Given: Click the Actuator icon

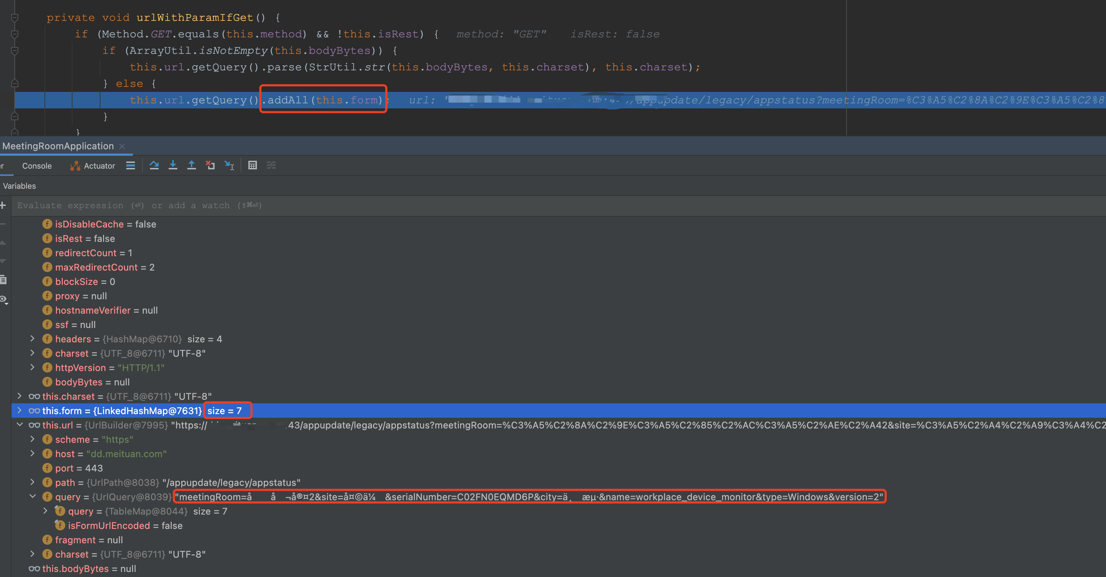Looking at the screenshot, I should pyautogui.click(x=74, y=166).
